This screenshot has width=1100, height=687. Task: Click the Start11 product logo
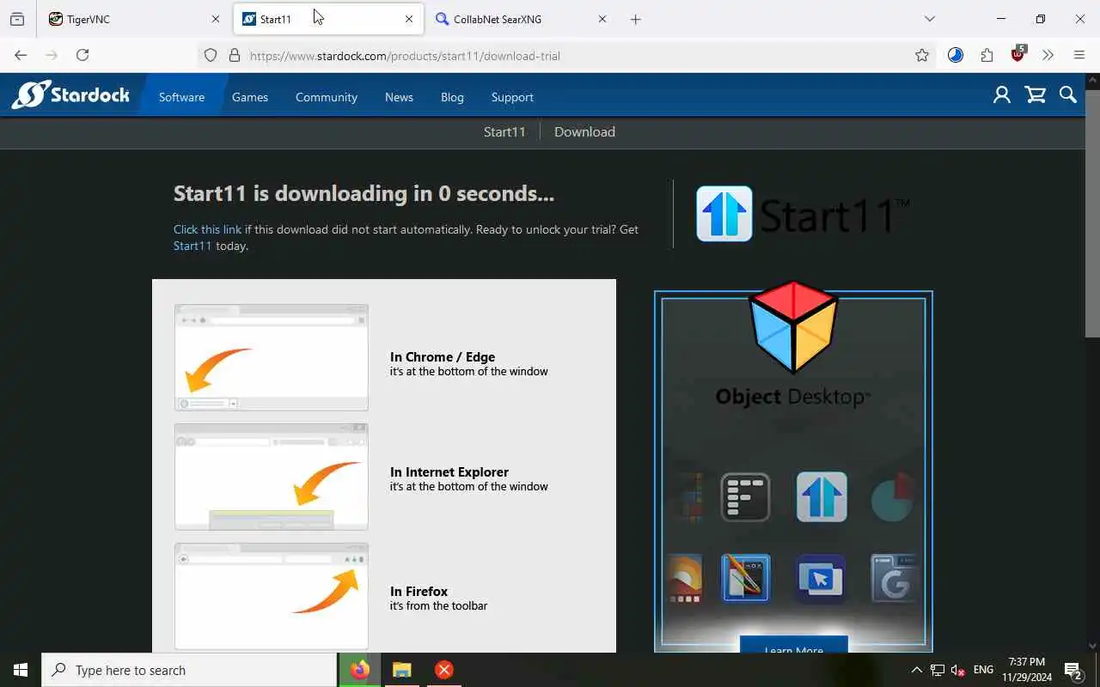(x=804, y=214)
